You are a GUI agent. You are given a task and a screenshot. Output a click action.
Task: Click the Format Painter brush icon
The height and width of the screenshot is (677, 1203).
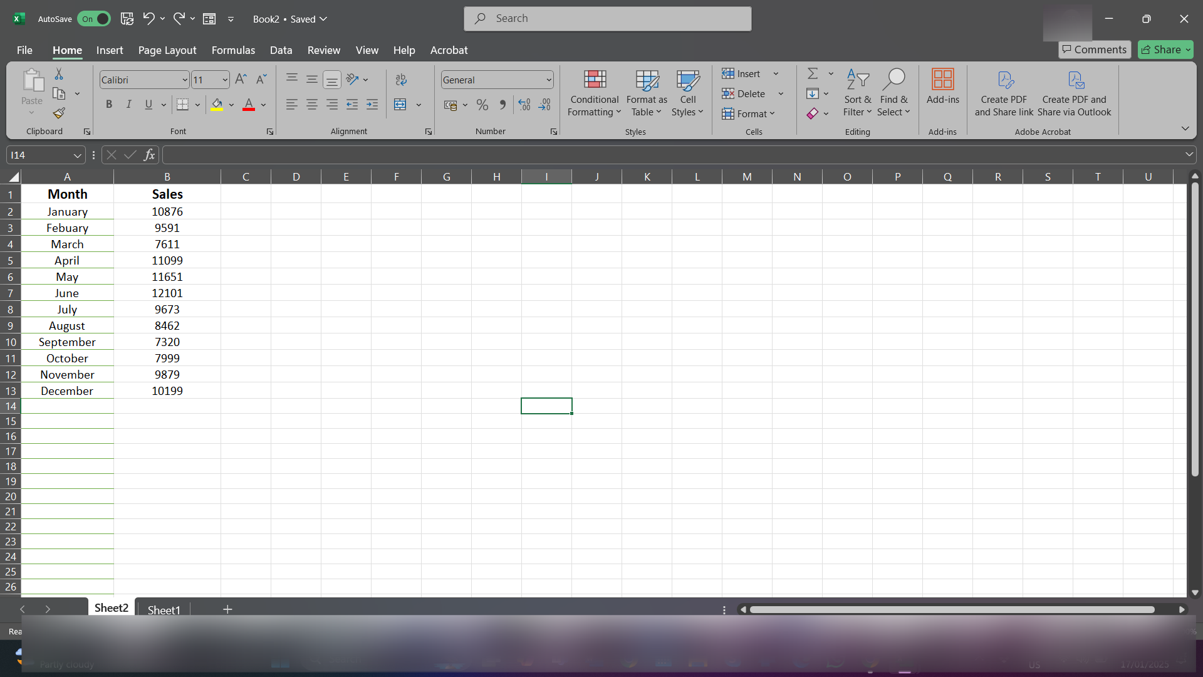(x=59, y=113)
